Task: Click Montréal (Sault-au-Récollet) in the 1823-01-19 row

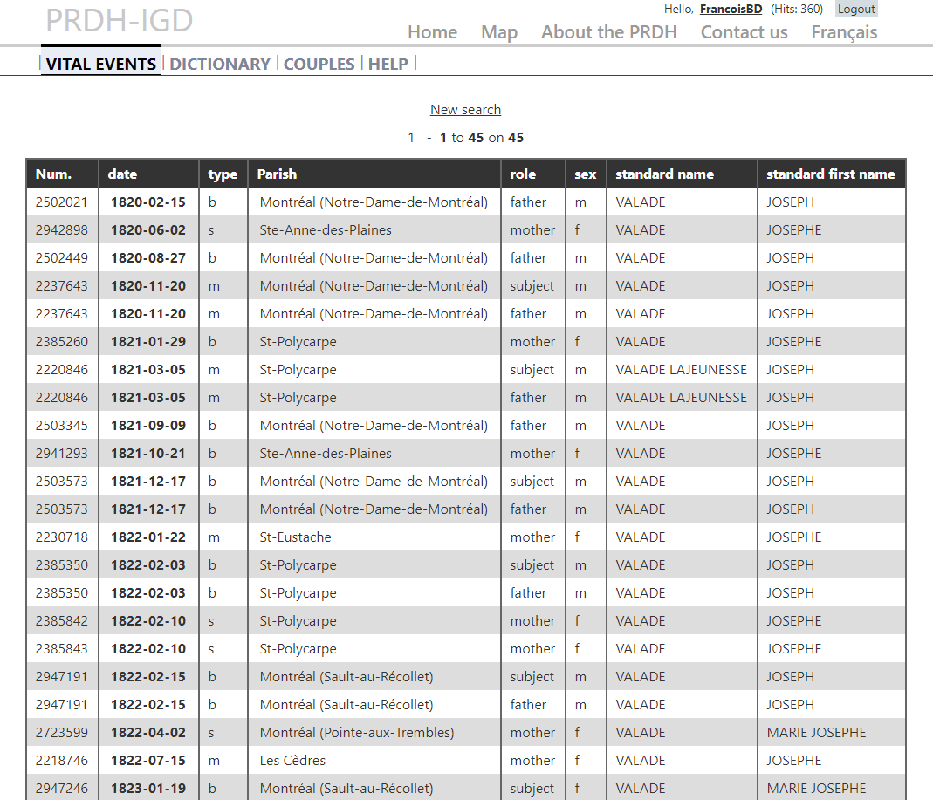Action: coord(346,789)
